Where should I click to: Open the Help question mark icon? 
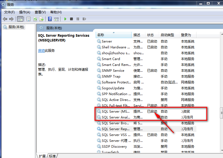[x=50, y=19]
